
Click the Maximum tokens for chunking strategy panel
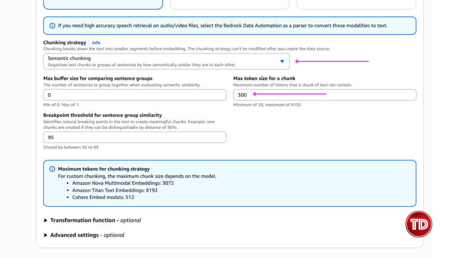point(229,183)
